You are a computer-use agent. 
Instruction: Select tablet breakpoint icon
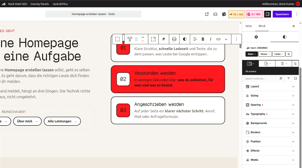pyautogui.click(x=267, y=64)
